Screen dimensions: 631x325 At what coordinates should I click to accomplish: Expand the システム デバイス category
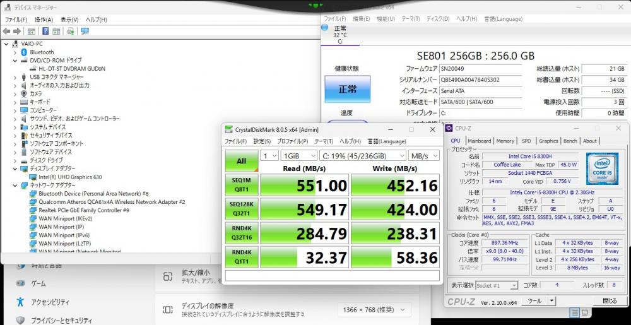point(15,127)
